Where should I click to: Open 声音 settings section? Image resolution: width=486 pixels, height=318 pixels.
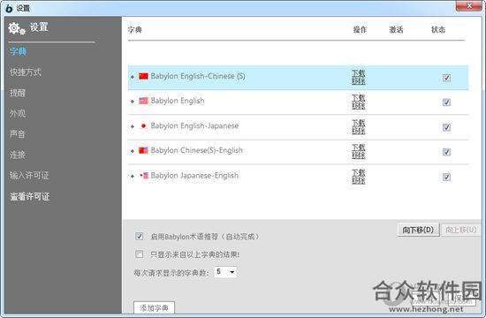point(18,134)
